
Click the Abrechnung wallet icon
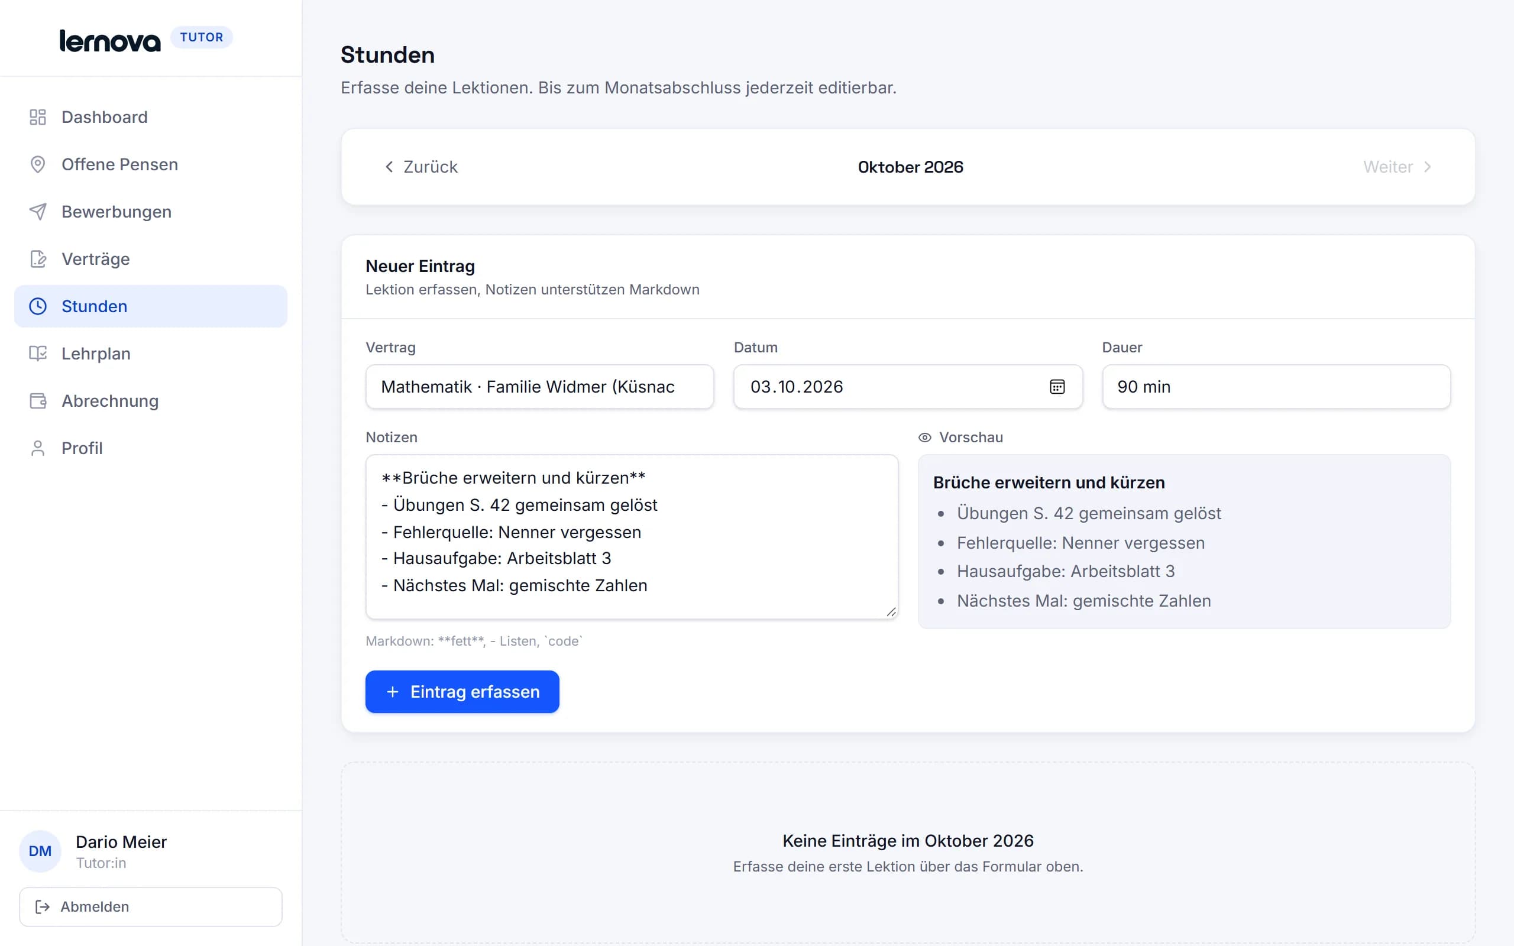click(37, 400)
